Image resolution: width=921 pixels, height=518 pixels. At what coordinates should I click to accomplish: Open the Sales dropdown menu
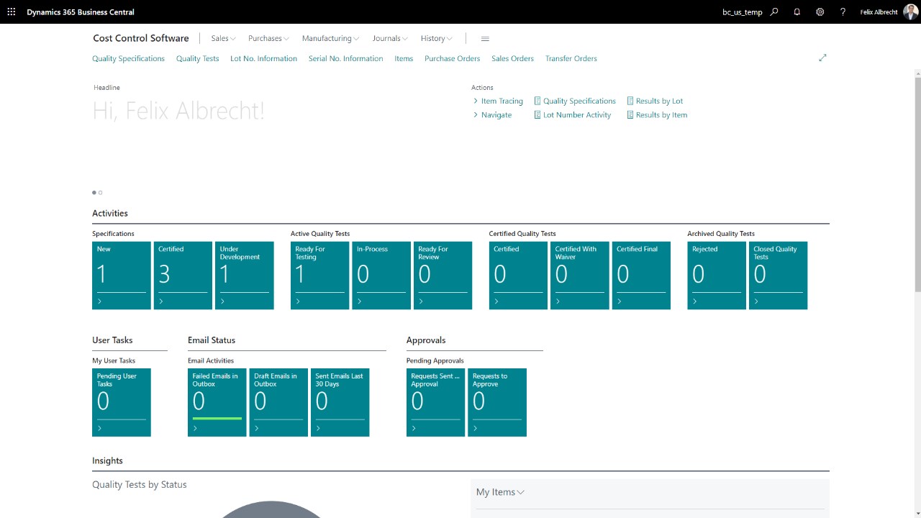click(x=223, y=39)
